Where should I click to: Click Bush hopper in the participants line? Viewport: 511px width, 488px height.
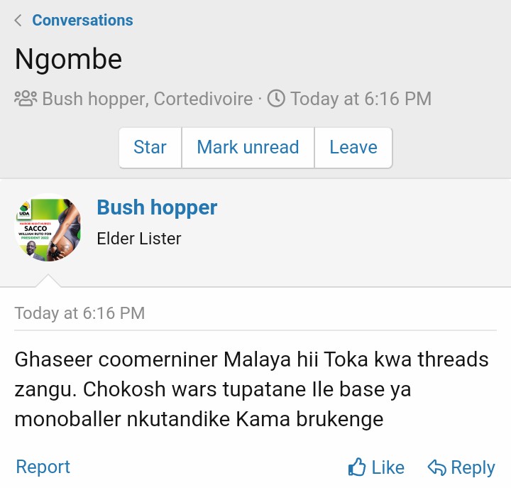94,99
